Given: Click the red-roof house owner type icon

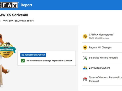Looking at the screenshot, I should [x=85, y=79].
